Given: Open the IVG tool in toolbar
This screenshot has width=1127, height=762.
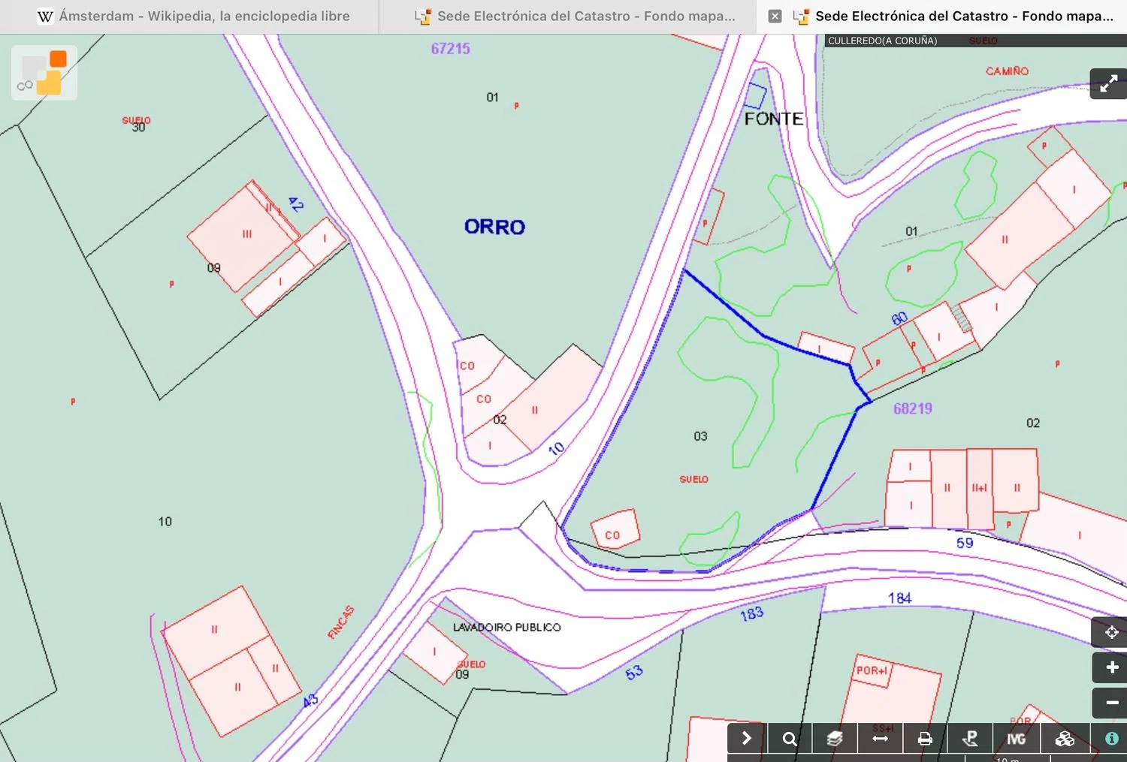Looking at the screenshot, I should pos(1016,739).
